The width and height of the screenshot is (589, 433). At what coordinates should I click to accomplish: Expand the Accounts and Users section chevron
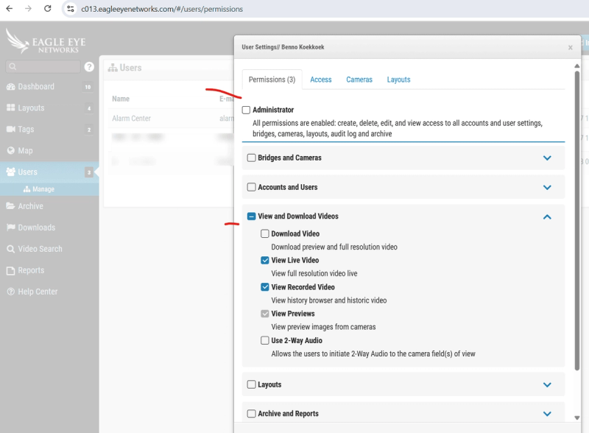click(x=547, y=187)
